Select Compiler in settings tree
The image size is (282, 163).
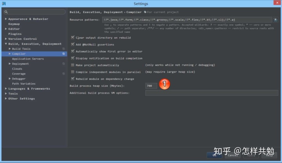pos(34,54)
